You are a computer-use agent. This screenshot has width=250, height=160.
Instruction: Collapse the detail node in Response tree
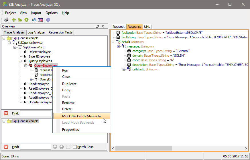pos(113,42)
